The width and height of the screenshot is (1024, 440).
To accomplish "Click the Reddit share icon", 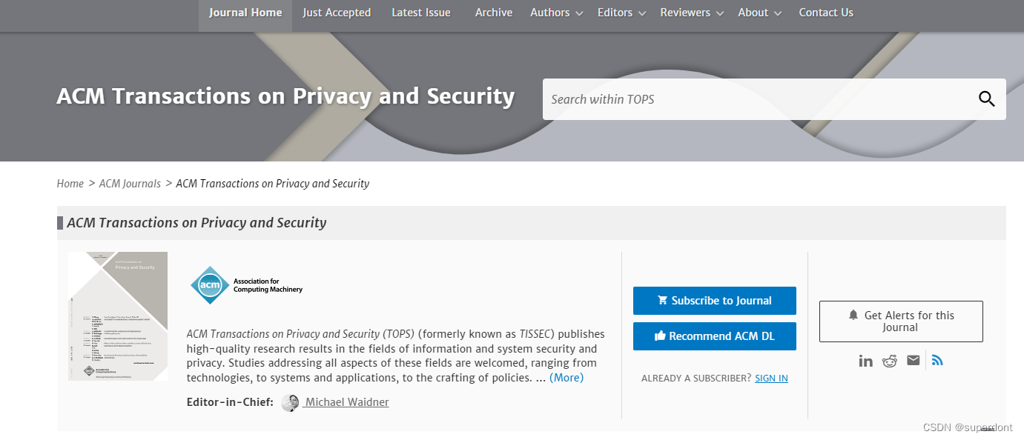I will 889,360.
